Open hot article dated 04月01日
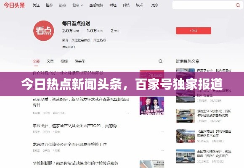 214,154
